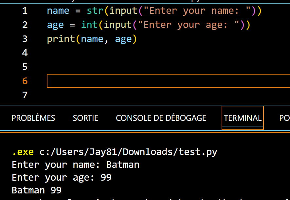Click the "print" call on line 3

(61, 39)
